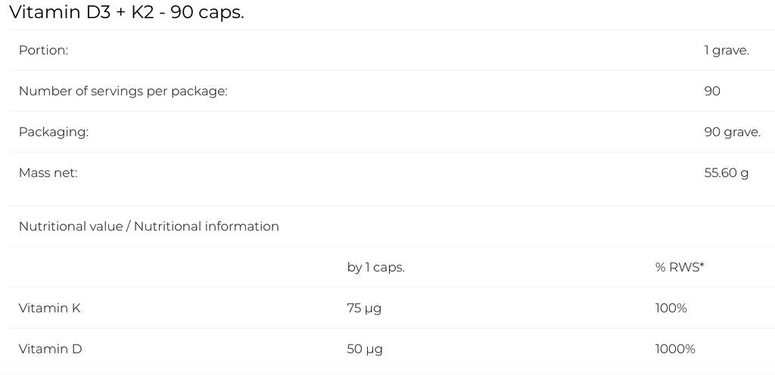Select the 'Portion:' label

coord(43,51)
